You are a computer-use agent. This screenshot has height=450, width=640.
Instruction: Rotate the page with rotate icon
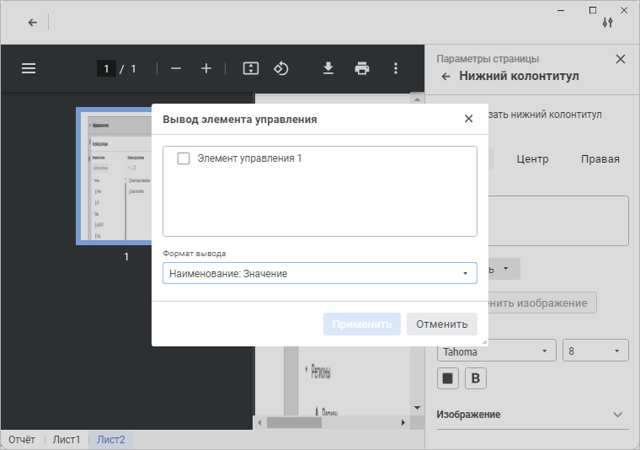[282, 68]
